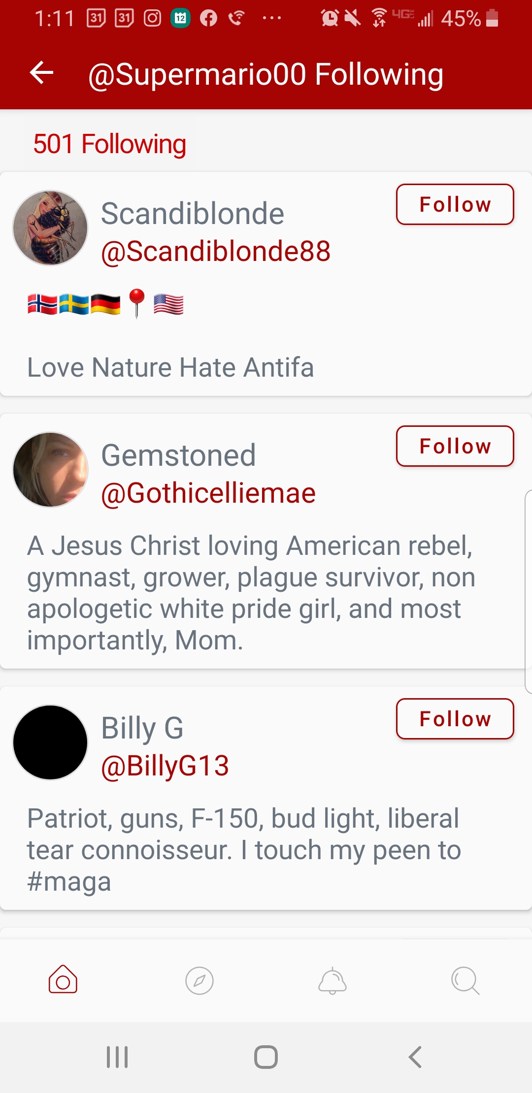The width and height of the screenshot is (532, 1093).
Task: Tap Billy G's black avatar
Action: coord(50,742)
